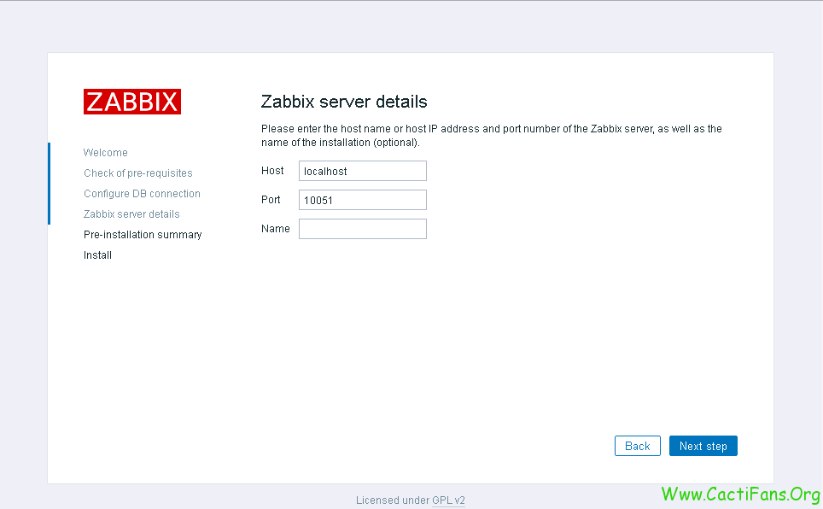Click the Name input field
Viewport: 823px width, 509px height.
pyautogui.click(x=363, y=229)
